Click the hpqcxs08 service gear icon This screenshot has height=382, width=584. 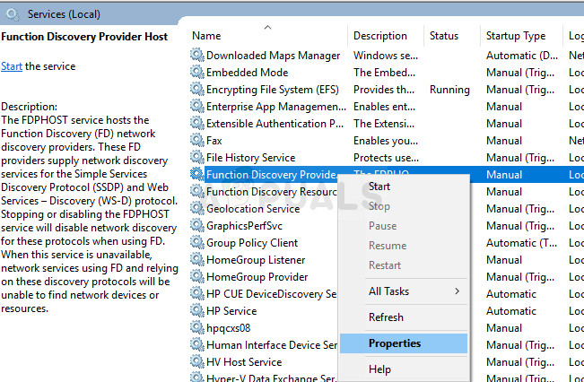[x=197, y=328]
